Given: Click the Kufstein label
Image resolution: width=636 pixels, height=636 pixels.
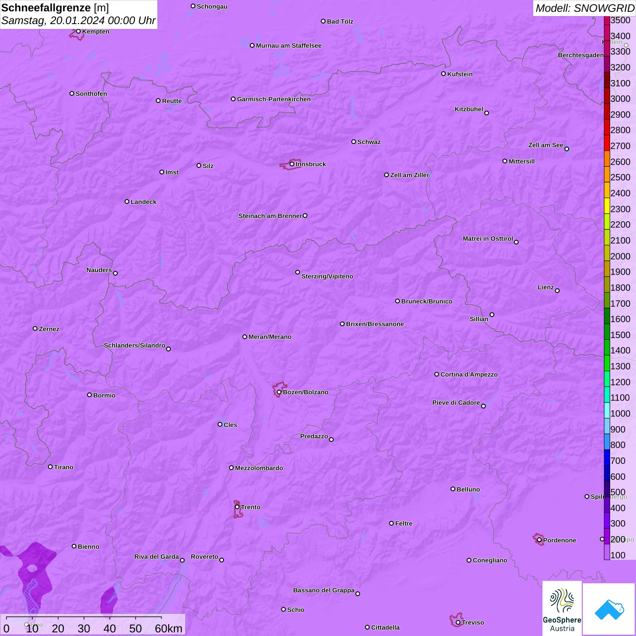Looking at the screenshot, I should click(x=460, y=74).
